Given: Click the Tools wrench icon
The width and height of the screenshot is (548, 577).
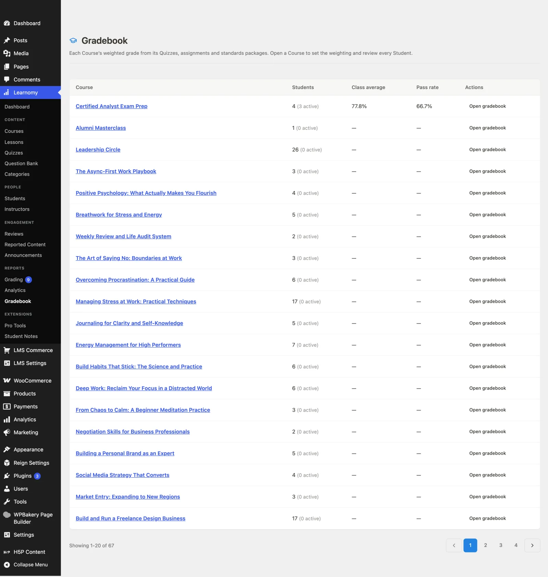Looking at the screenshot, I should tap(7, 502).
